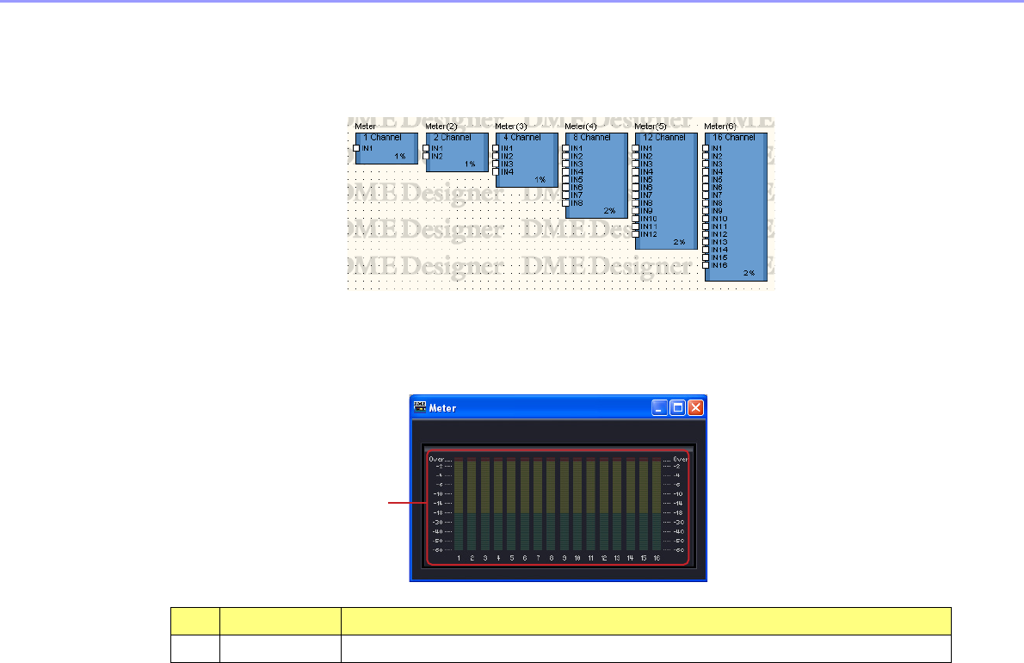1024x663 pixels.
Task: Click channel 4 level meter bar
Action: tap(498, 505)
